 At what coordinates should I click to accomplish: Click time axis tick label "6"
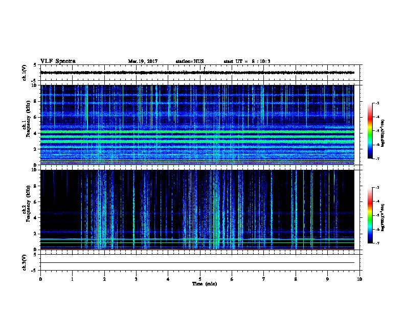coord(232,279)
